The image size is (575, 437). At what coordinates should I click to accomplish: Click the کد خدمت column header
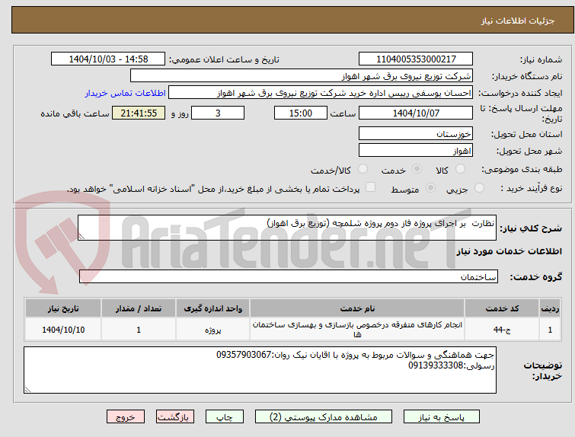(x=502, y=308)
